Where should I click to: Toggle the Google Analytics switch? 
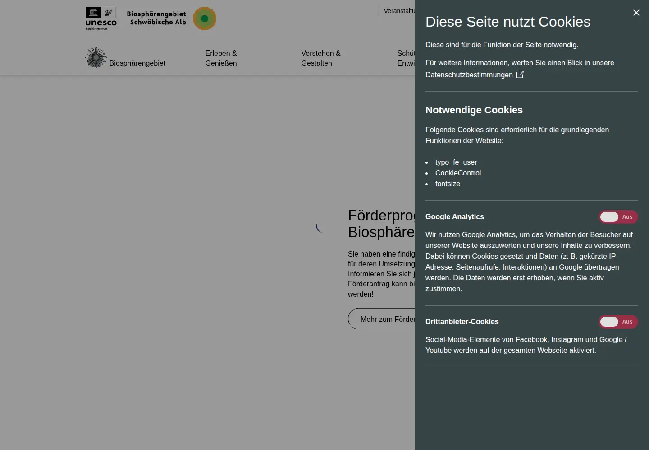[x=618, y=217]
